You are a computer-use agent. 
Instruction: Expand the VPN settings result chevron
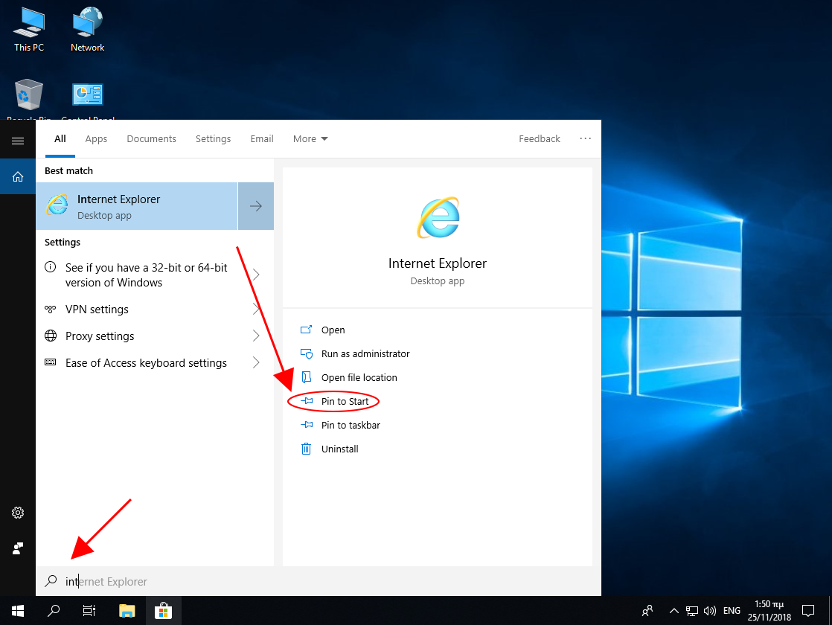(x=256, y=310)
